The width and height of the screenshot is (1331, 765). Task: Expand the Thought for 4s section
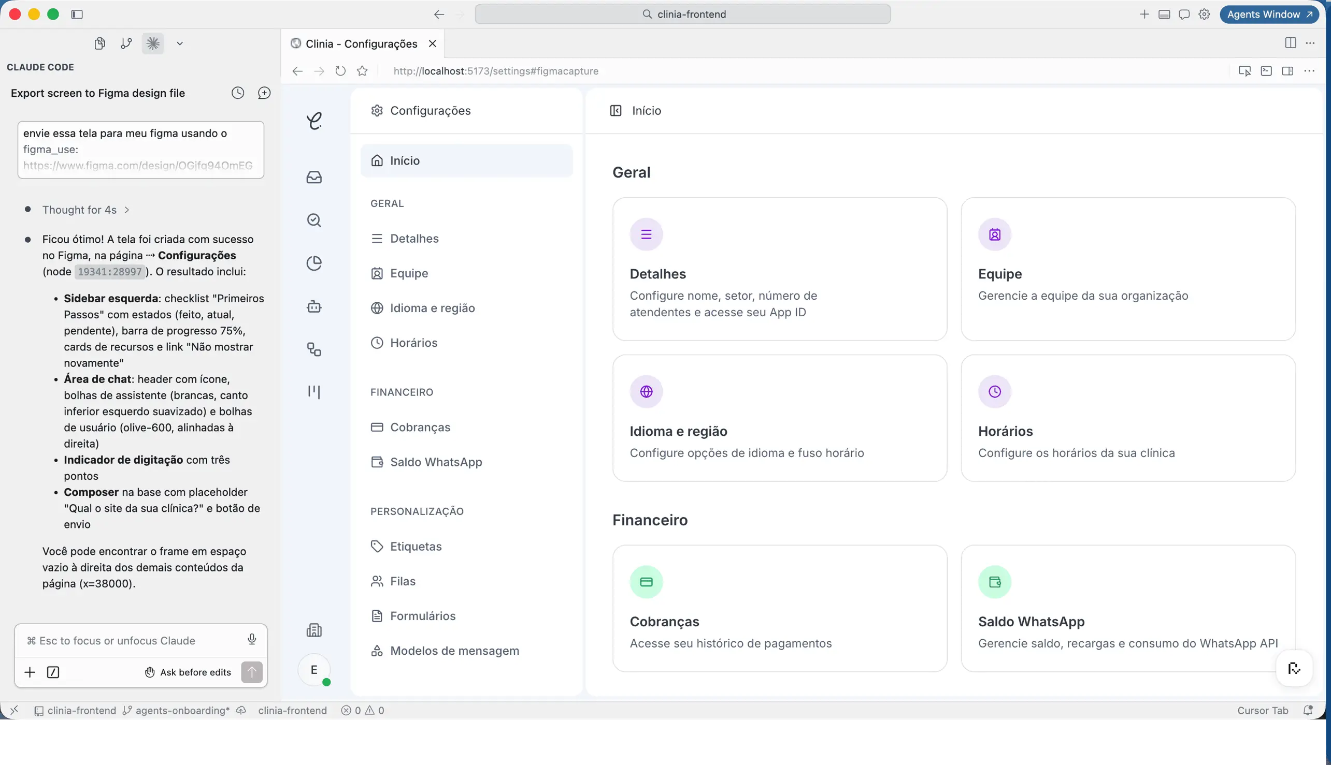pos(85,210)
